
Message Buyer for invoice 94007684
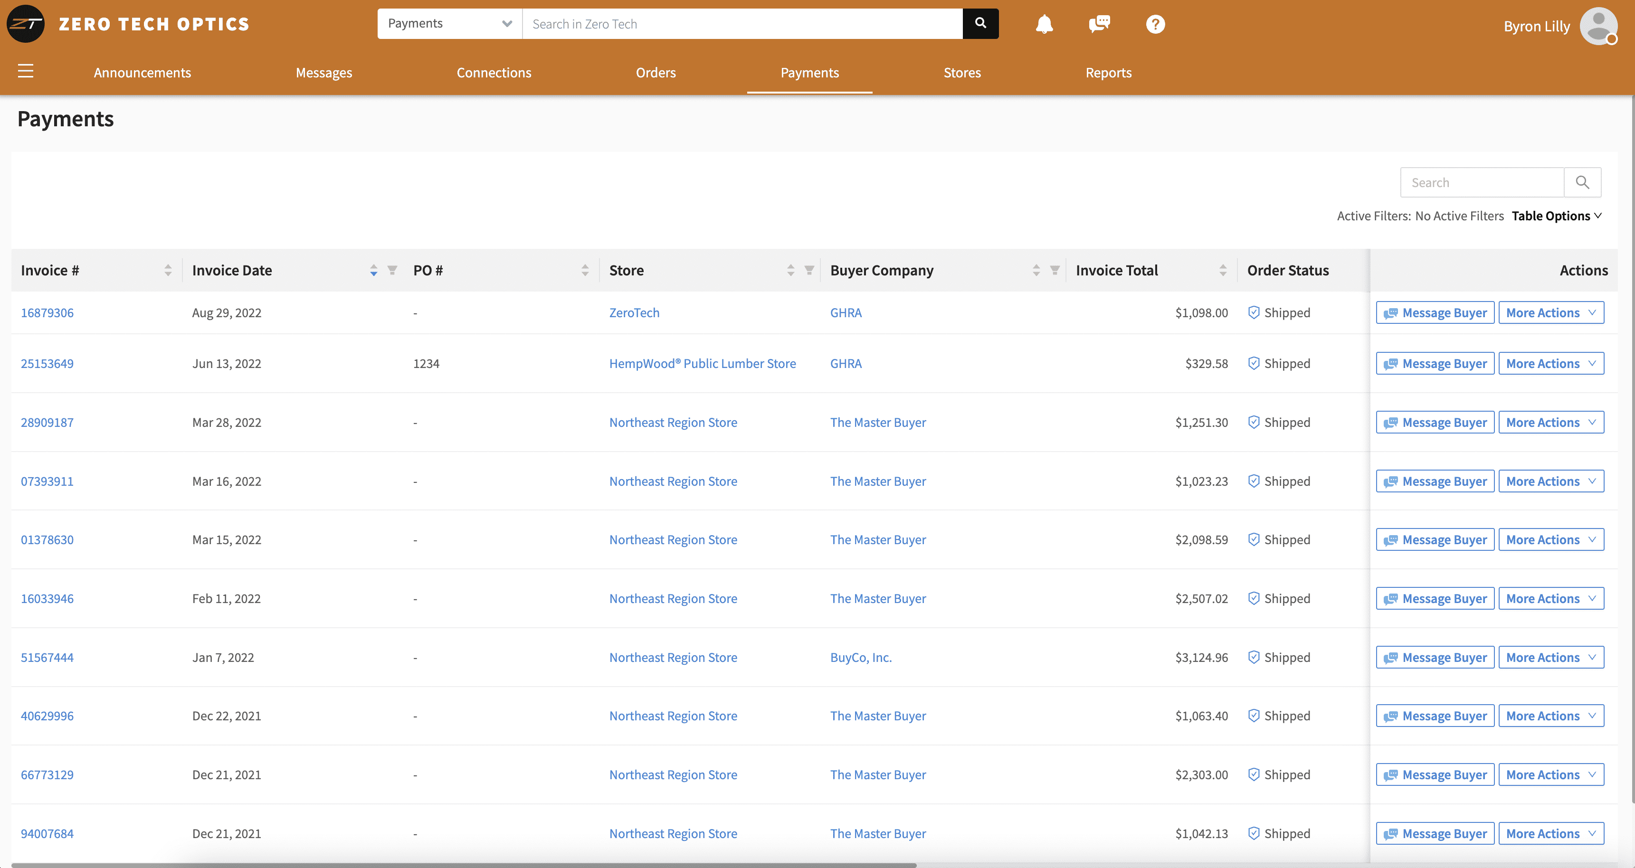pos(1435,834)
